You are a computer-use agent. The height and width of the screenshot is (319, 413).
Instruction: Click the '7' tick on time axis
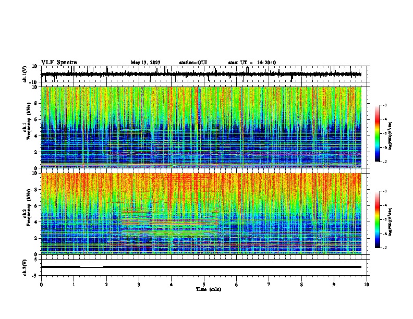pyautogui.click(x=269, y=285)
